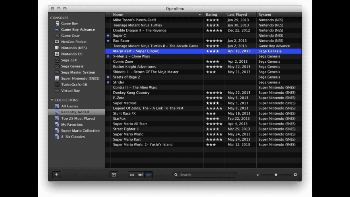Click the Recently Added collection icon
Image resolution: width=350 pixels, height=197 pixels.
click(x=57, y=112)
